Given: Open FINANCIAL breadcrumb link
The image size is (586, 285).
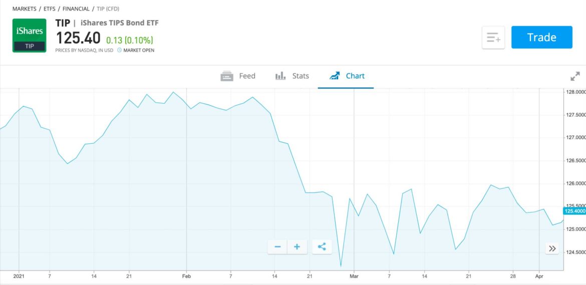Looking at the screenshot, I should pos(76,9).
